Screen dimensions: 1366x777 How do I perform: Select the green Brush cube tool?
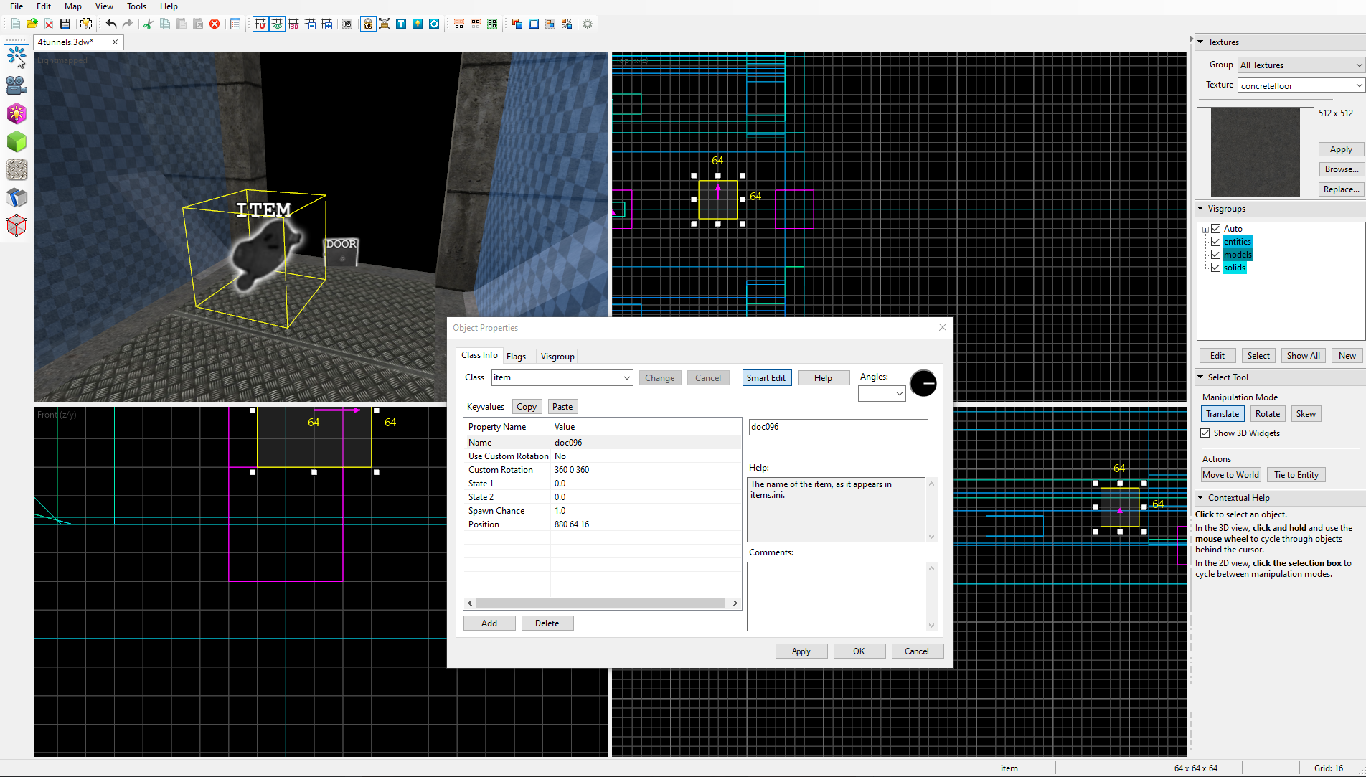[16, 141]
